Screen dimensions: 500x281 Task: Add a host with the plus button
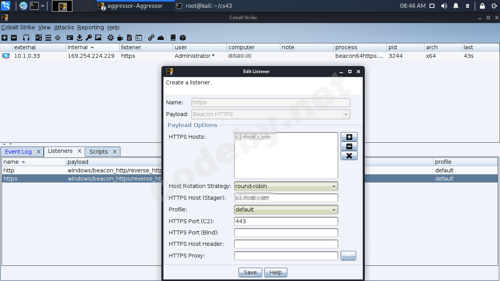point(349,137)
